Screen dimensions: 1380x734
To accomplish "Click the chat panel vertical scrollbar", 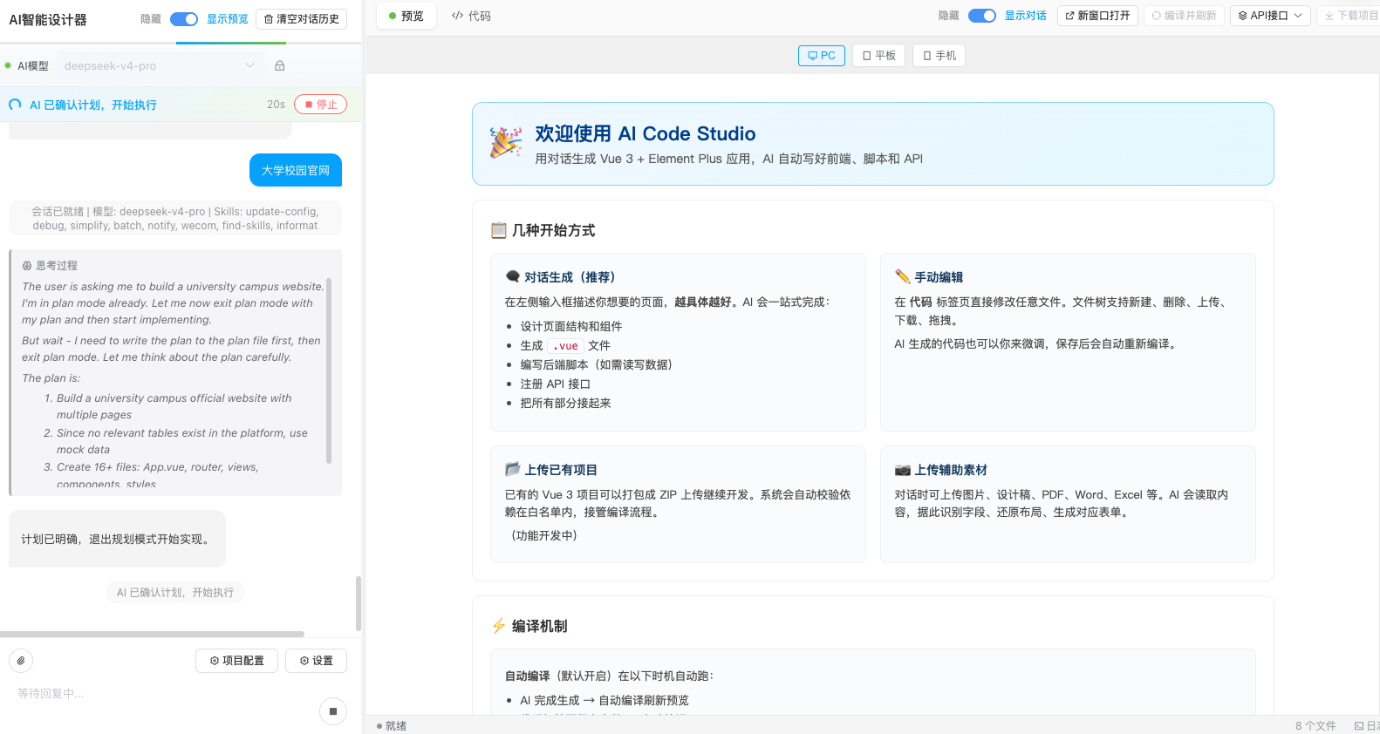I will pyautogui.click(x=359, y=603).
